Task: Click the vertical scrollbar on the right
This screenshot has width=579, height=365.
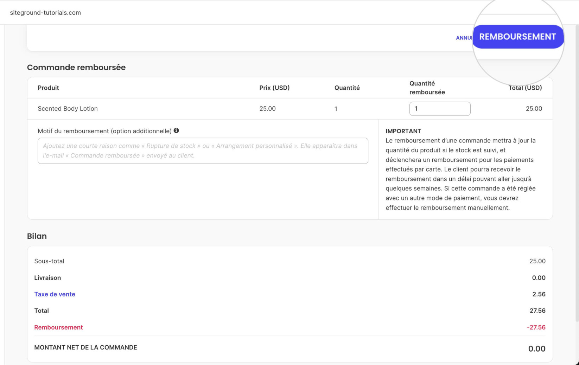Action: pos(577,172)
